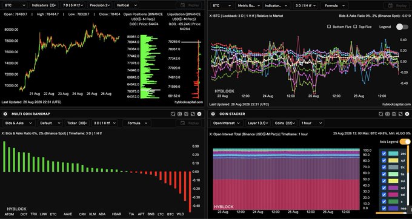Uncheck the sol coin checkbox
Viewport: 412px width, 219px height.
click(x=384, y=188)
